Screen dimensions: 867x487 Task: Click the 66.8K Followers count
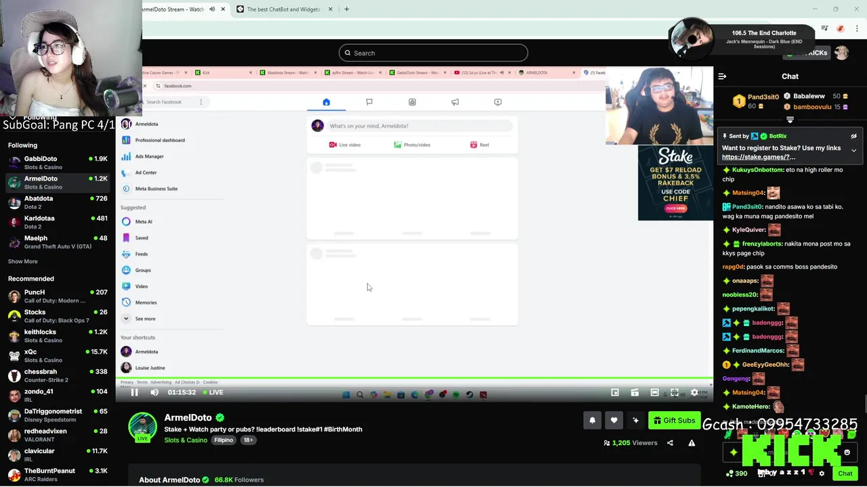239,480
